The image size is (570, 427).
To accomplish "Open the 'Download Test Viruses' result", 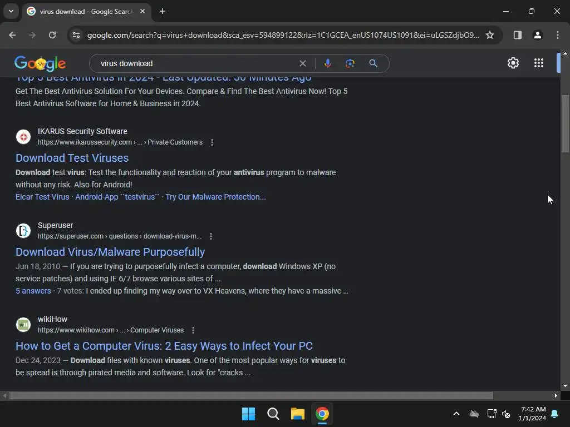I will [72, 158].
